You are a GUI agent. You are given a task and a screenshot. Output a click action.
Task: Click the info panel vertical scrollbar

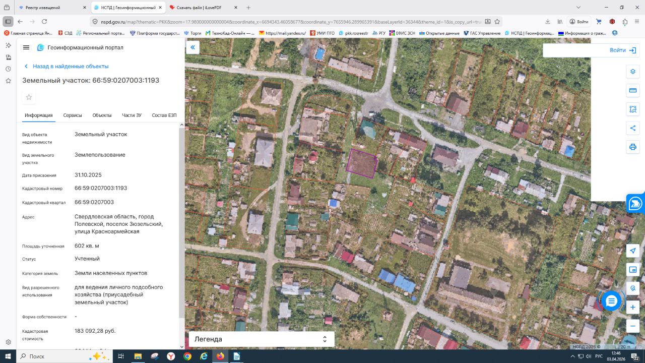[181, 222]
